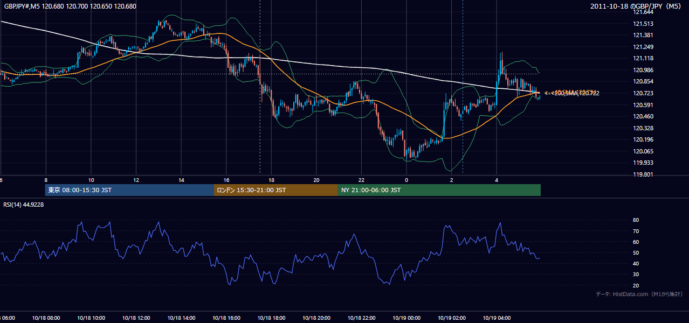The width and height of the screenshot is (689, 323).
Task: Click RSI axis level 60
Action: click(x=636, y=242)
